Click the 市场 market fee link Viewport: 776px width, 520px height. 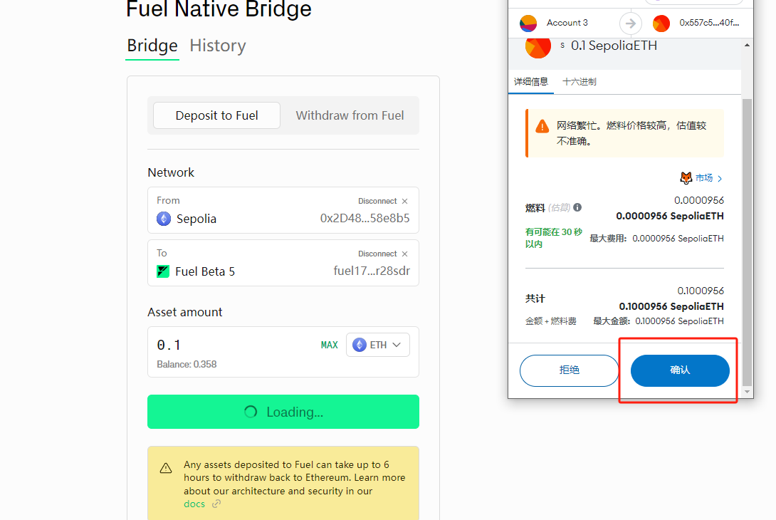[704, 178]
